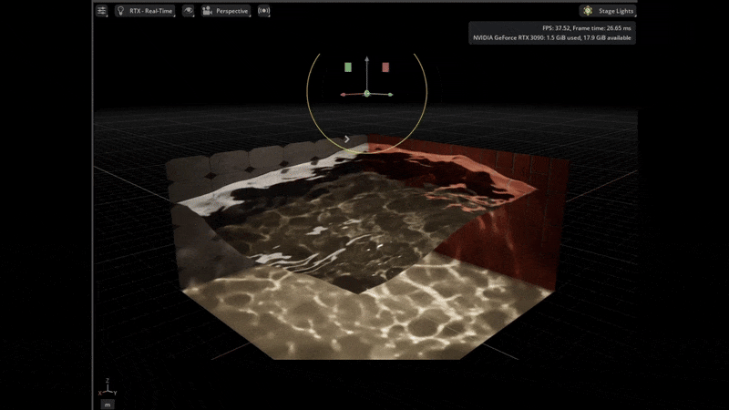Image resolution: width=729 pixels, height=410 pixels.
Task: Open the viewport settings sliders icon
Action: (x=102, y=11)
